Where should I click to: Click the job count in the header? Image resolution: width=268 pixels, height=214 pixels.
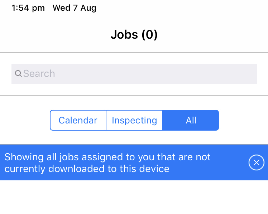(149, 35)
